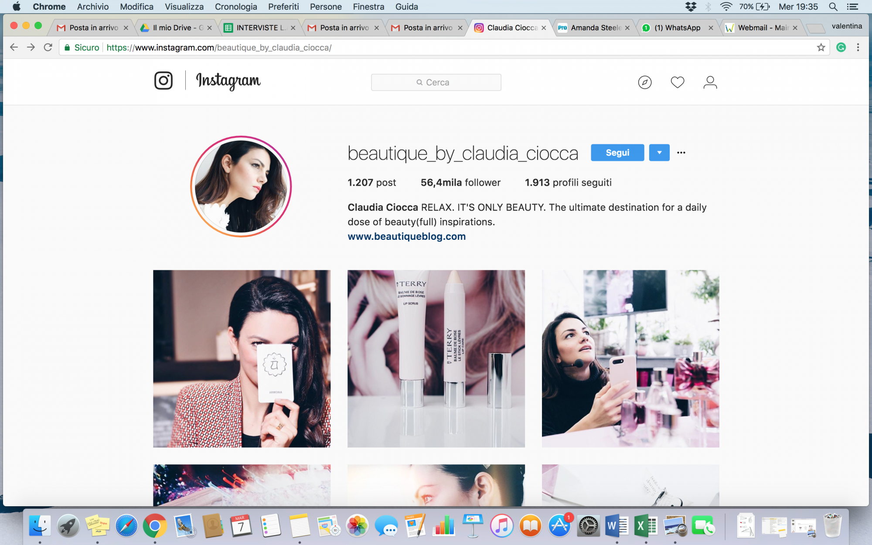The image size is (872, 545).
Task: Open the Cronologia menu
Action: pyautogui.click(x=236, y=7)
